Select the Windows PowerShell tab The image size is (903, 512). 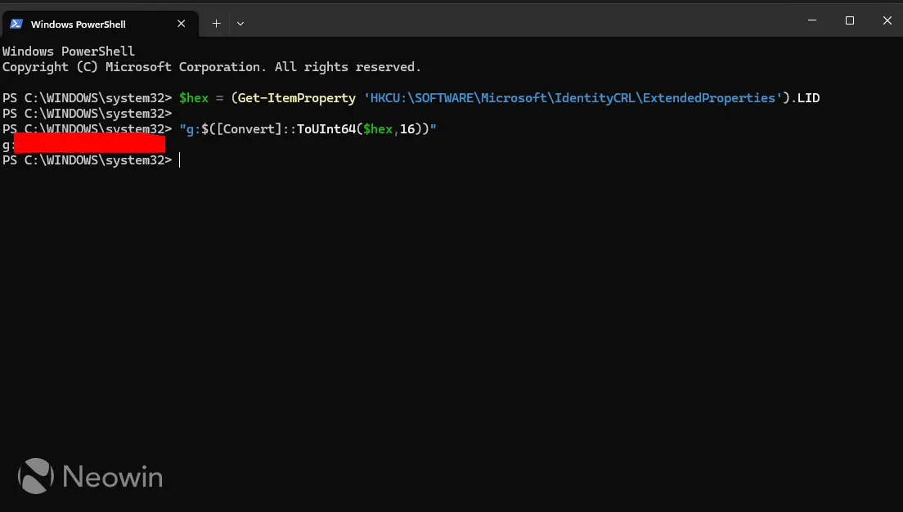point(100,24)
